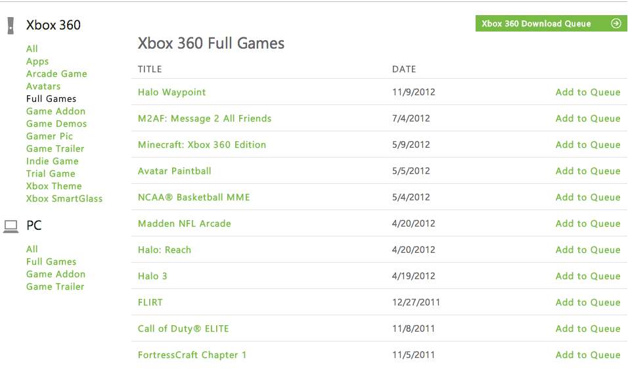Open the Avatars category
The image size is (628, 381).
[x=43, y=86]
